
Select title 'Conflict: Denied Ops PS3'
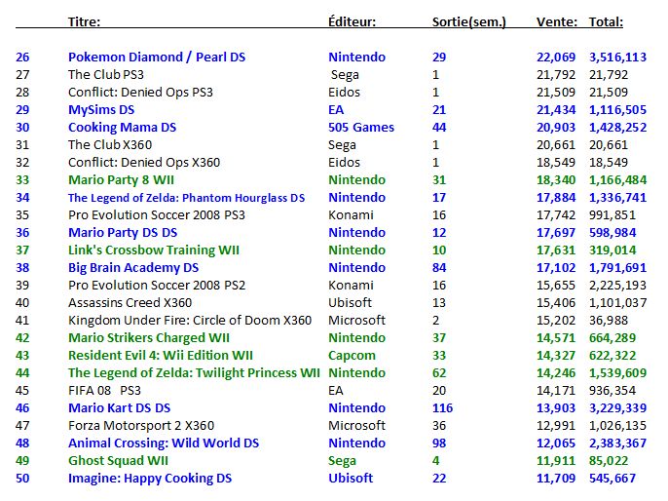click(140, 92)
